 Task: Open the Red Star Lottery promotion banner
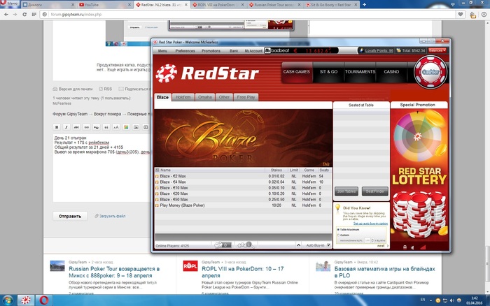[419, 175]
